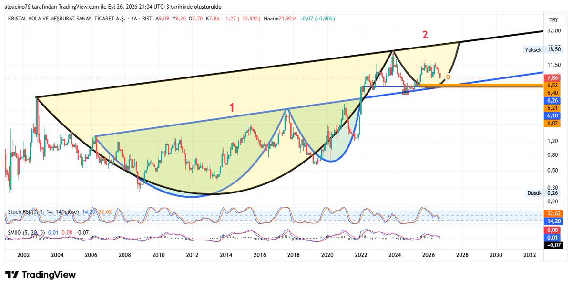Screen dimensions: 572x288
Task: Click the TradingView logo at bottom left
Action: click(x=41, y=275)
